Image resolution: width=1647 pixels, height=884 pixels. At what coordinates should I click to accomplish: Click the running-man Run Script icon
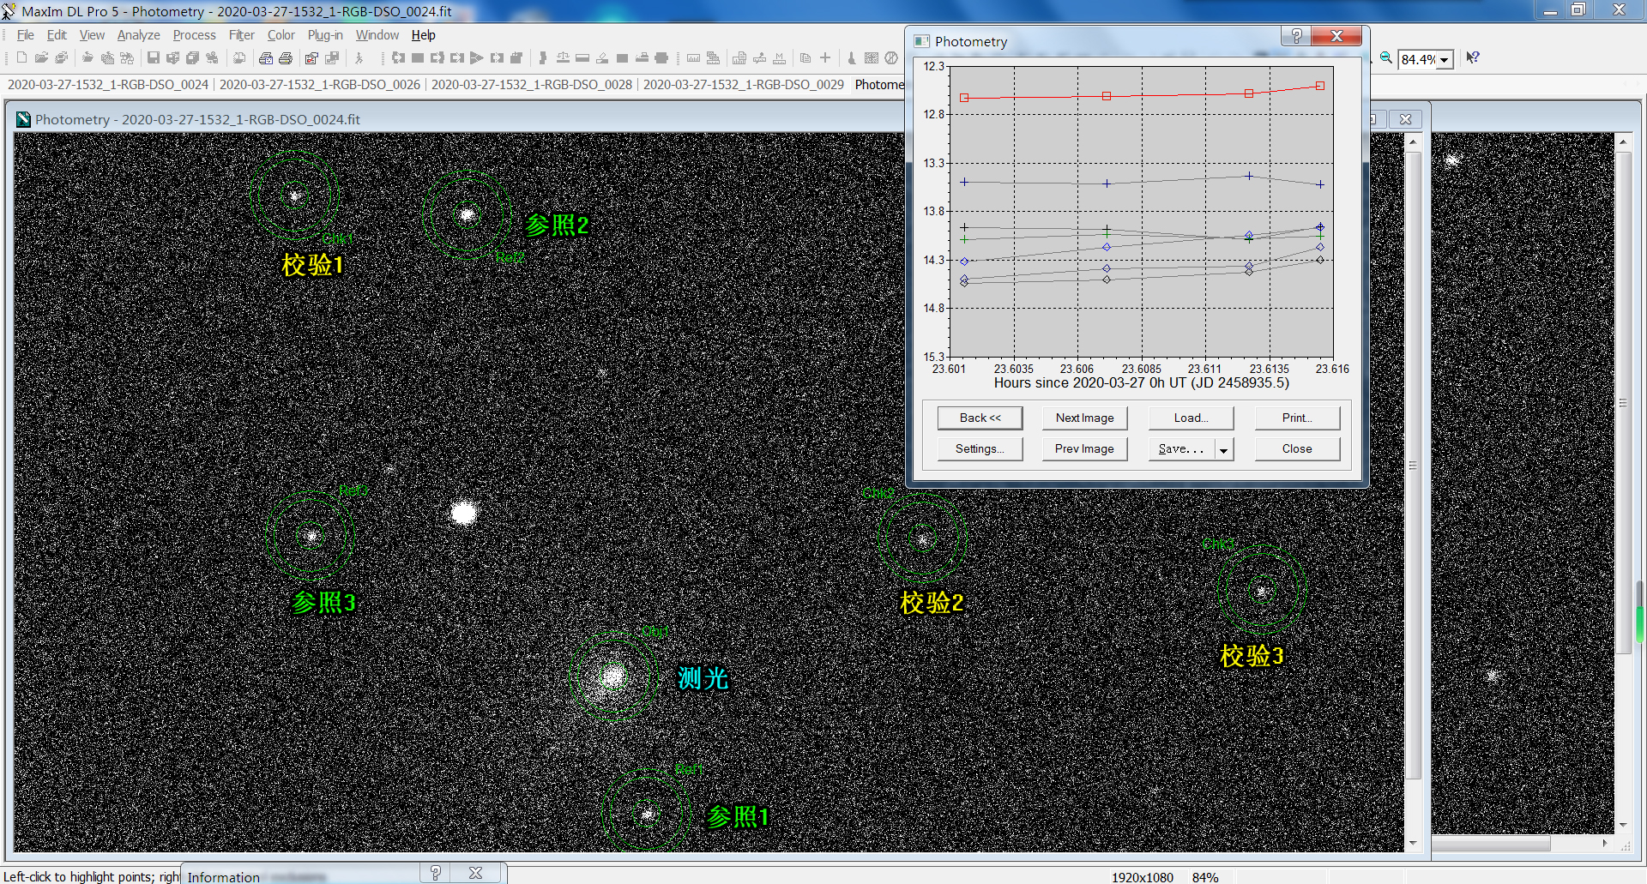click(359, 58)
